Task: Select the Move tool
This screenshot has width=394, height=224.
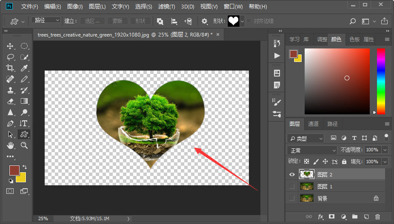Action: pyautogui.click(x=11, y=46)
